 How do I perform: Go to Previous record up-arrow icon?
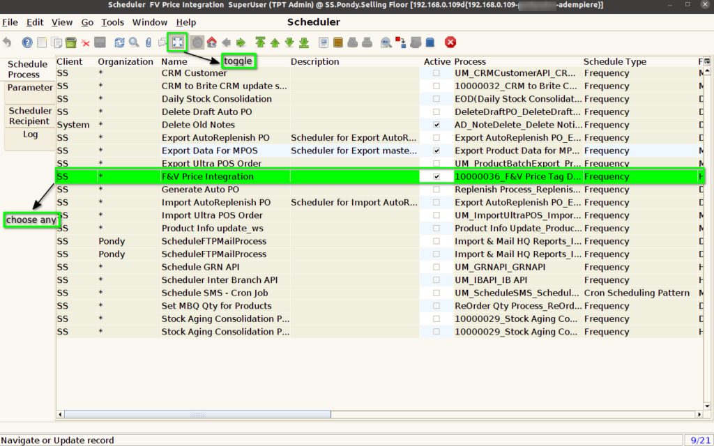[x=275, y=43]
